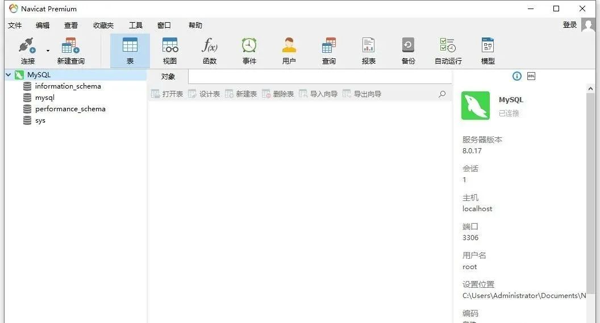Screen dimensions: 600x323
Task: Open the Report (报表) toolbar icon
Action: (x=369, y=45)
